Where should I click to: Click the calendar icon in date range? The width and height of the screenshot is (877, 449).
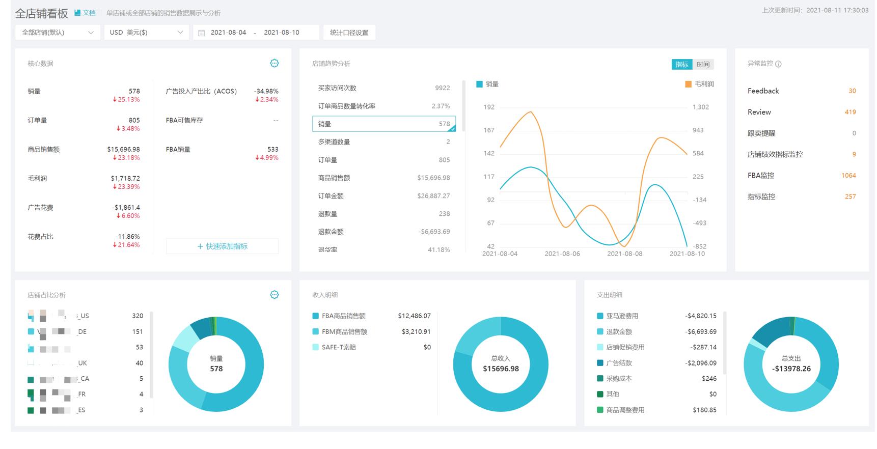202,33
